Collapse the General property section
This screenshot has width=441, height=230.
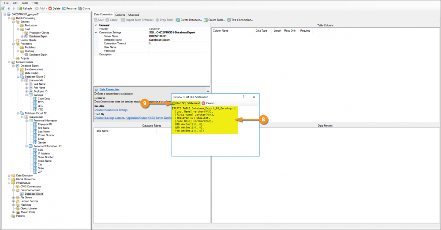point(96,25)
